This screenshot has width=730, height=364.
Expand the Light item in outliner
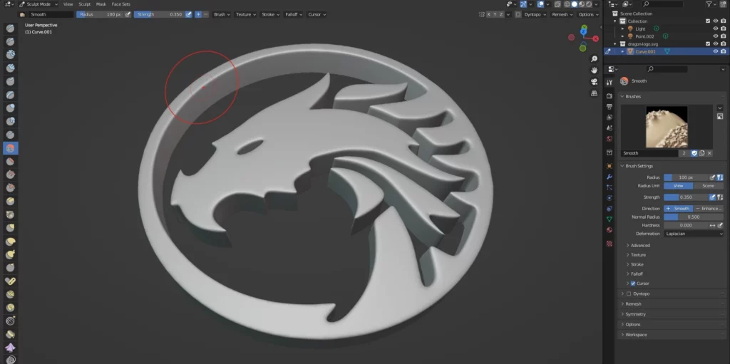623,29
